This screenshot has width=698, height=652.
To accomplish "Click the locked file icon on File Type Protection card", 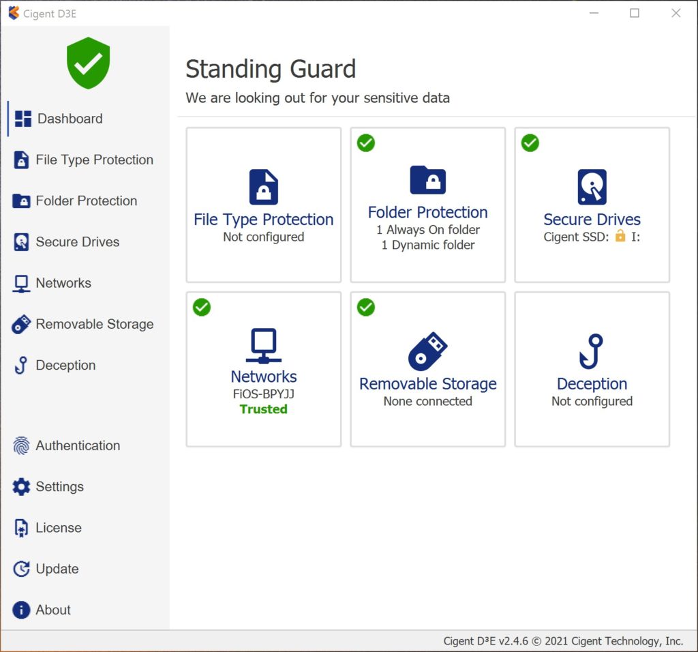I will [264, 187].
